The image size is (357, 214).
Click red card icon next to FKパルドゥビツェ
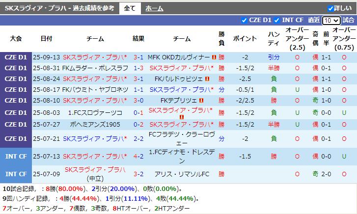tap(207, 79)
